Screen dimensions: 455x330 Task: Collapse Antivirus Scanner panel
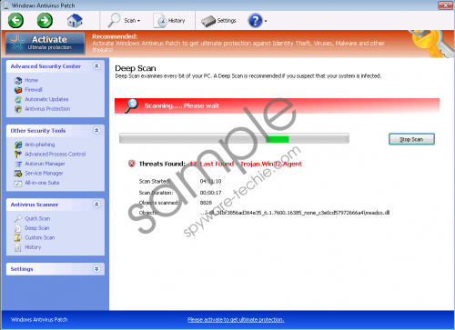pyautogui.click(x=96, y=205)
